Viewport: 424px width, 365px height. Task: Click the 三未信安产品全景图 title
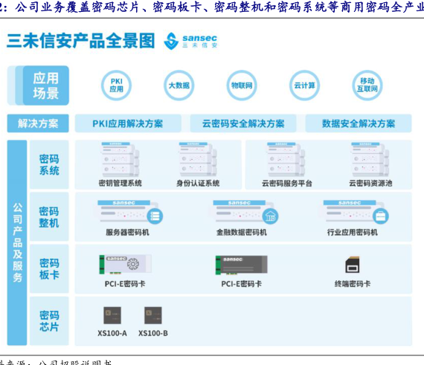80,41
